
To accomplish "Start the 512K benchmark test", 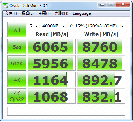I will 17,63.
